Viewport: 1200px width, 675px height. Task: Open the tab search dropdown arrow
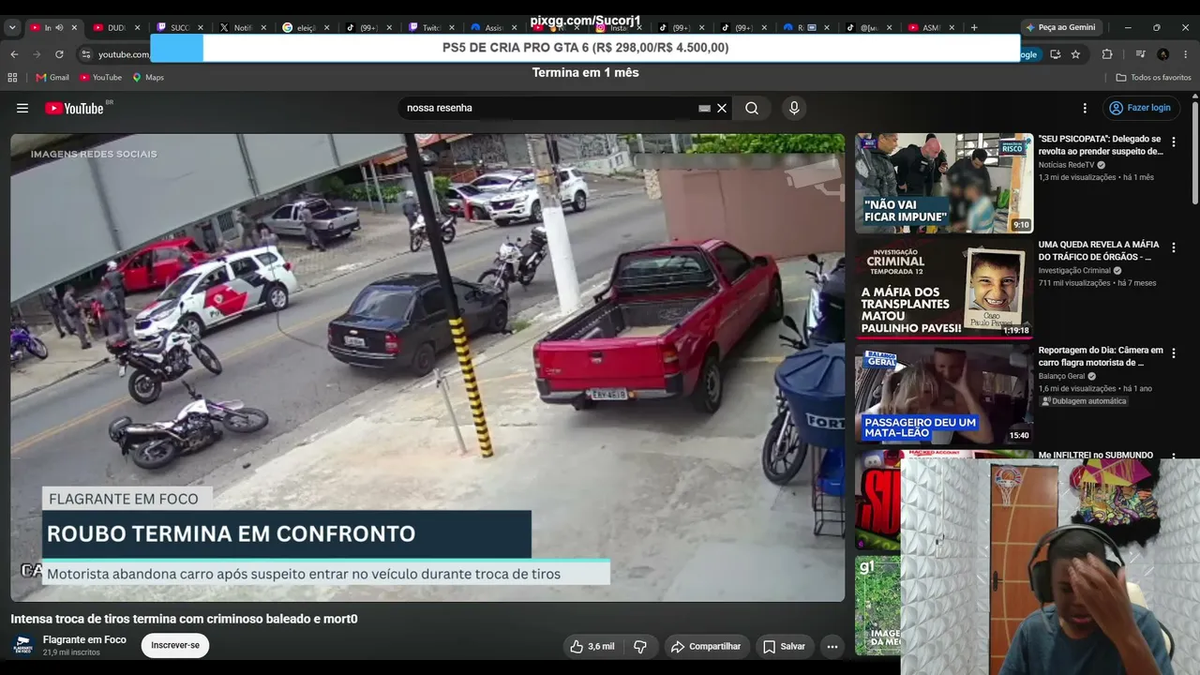[x=12, y=27]
